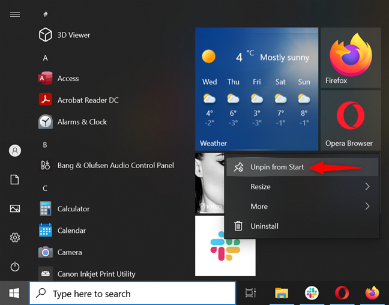Image resolution: width=389 pixels, height=305 pixels.
Task: Click the unpin icon in context menu
Action: 238,167
